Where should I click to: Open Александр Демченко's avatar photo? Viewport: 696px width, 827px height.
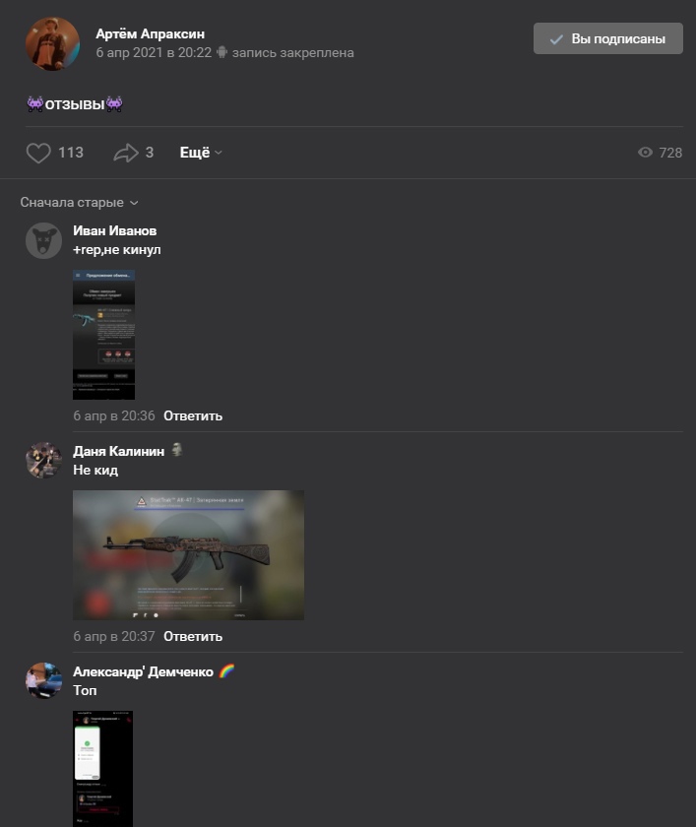click(x=43, y=681)
